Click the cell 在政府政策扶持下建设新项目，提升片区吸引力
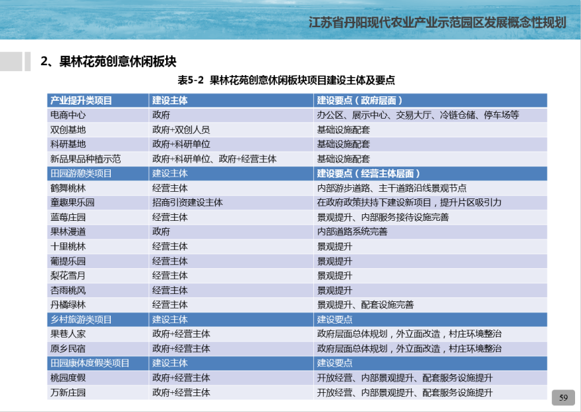 [x=430, y=202]
